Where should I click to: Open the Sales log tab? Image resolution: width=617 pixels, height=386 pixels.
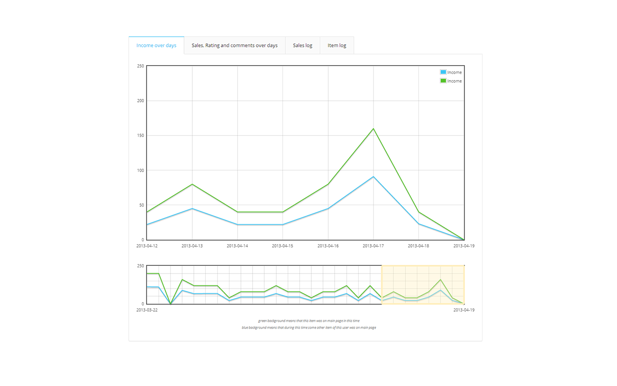pos(303,45)
